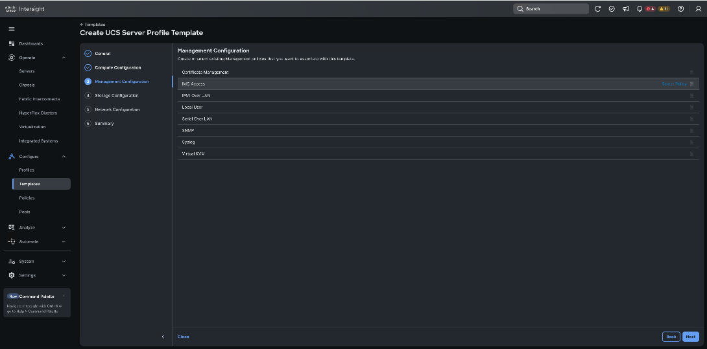Focus the Search input field
Screen dimensions: 707x349
click(551, 8)
